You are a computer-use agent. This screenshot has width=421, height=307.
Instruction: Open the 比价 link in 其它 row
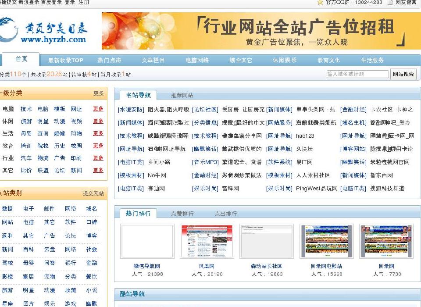click(x=26, y=170)
